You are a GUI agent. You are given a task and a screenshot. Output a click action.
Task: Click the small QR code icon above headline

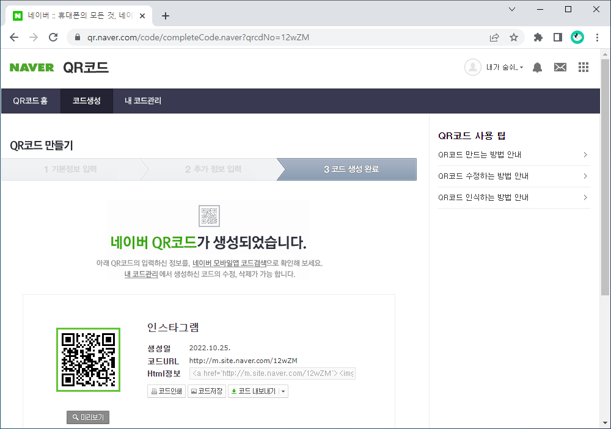click(x=209, y=216)
